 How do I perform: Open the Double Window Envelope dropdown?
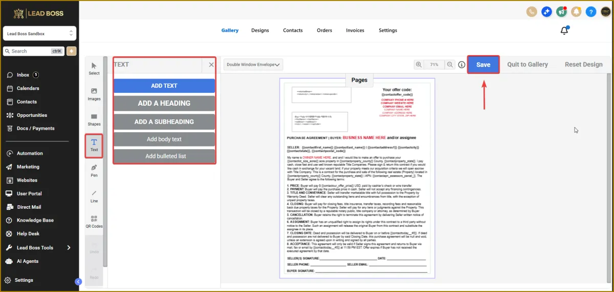coord(253,65)
